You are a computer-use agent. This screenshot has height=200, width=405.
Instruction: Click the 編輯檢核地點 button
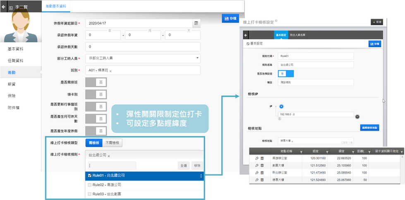369,128
